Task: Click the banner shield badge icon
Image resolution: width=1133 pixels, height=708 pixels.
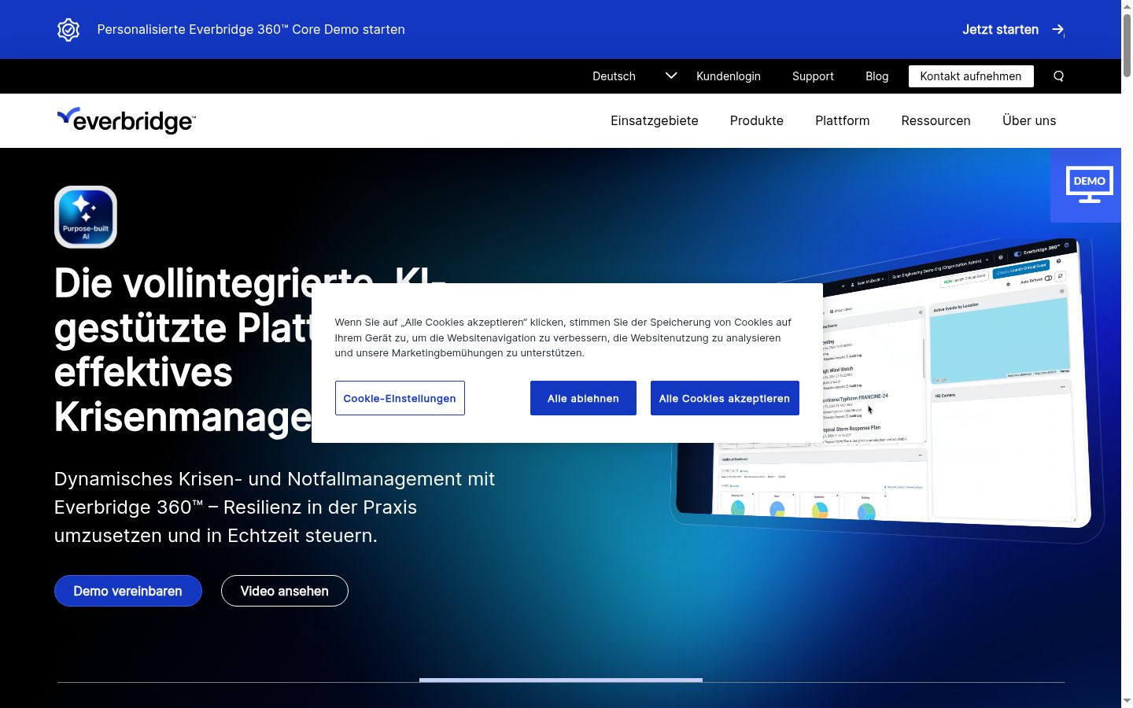Action: coord(68,29)
